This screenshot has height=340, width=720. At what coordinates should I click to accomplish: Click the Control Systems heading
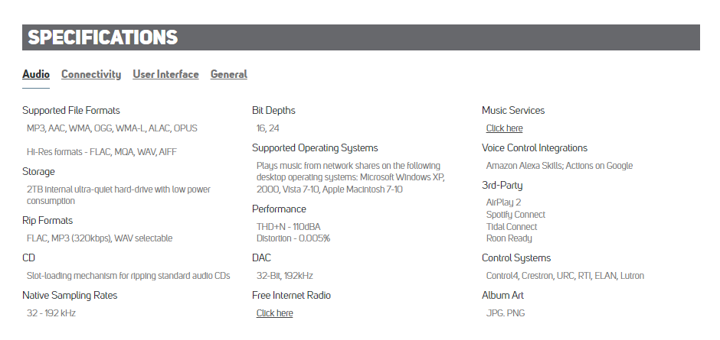516,258
